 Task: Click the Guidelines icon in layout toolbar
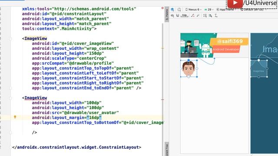click(x=216, y=16)
